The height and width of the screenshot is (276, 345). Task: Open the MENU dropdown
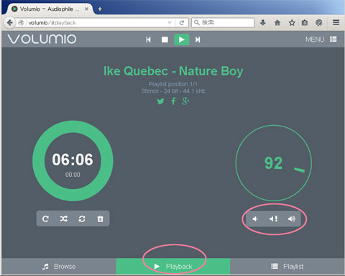(x=321, y=40)
